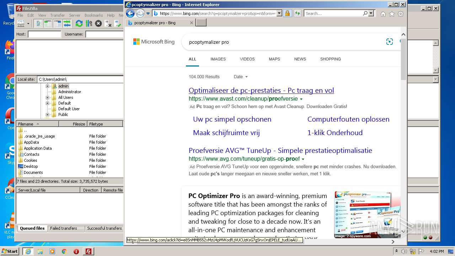Click the IE address bar URL
The image size is (455, 256).
click(218, 14)
